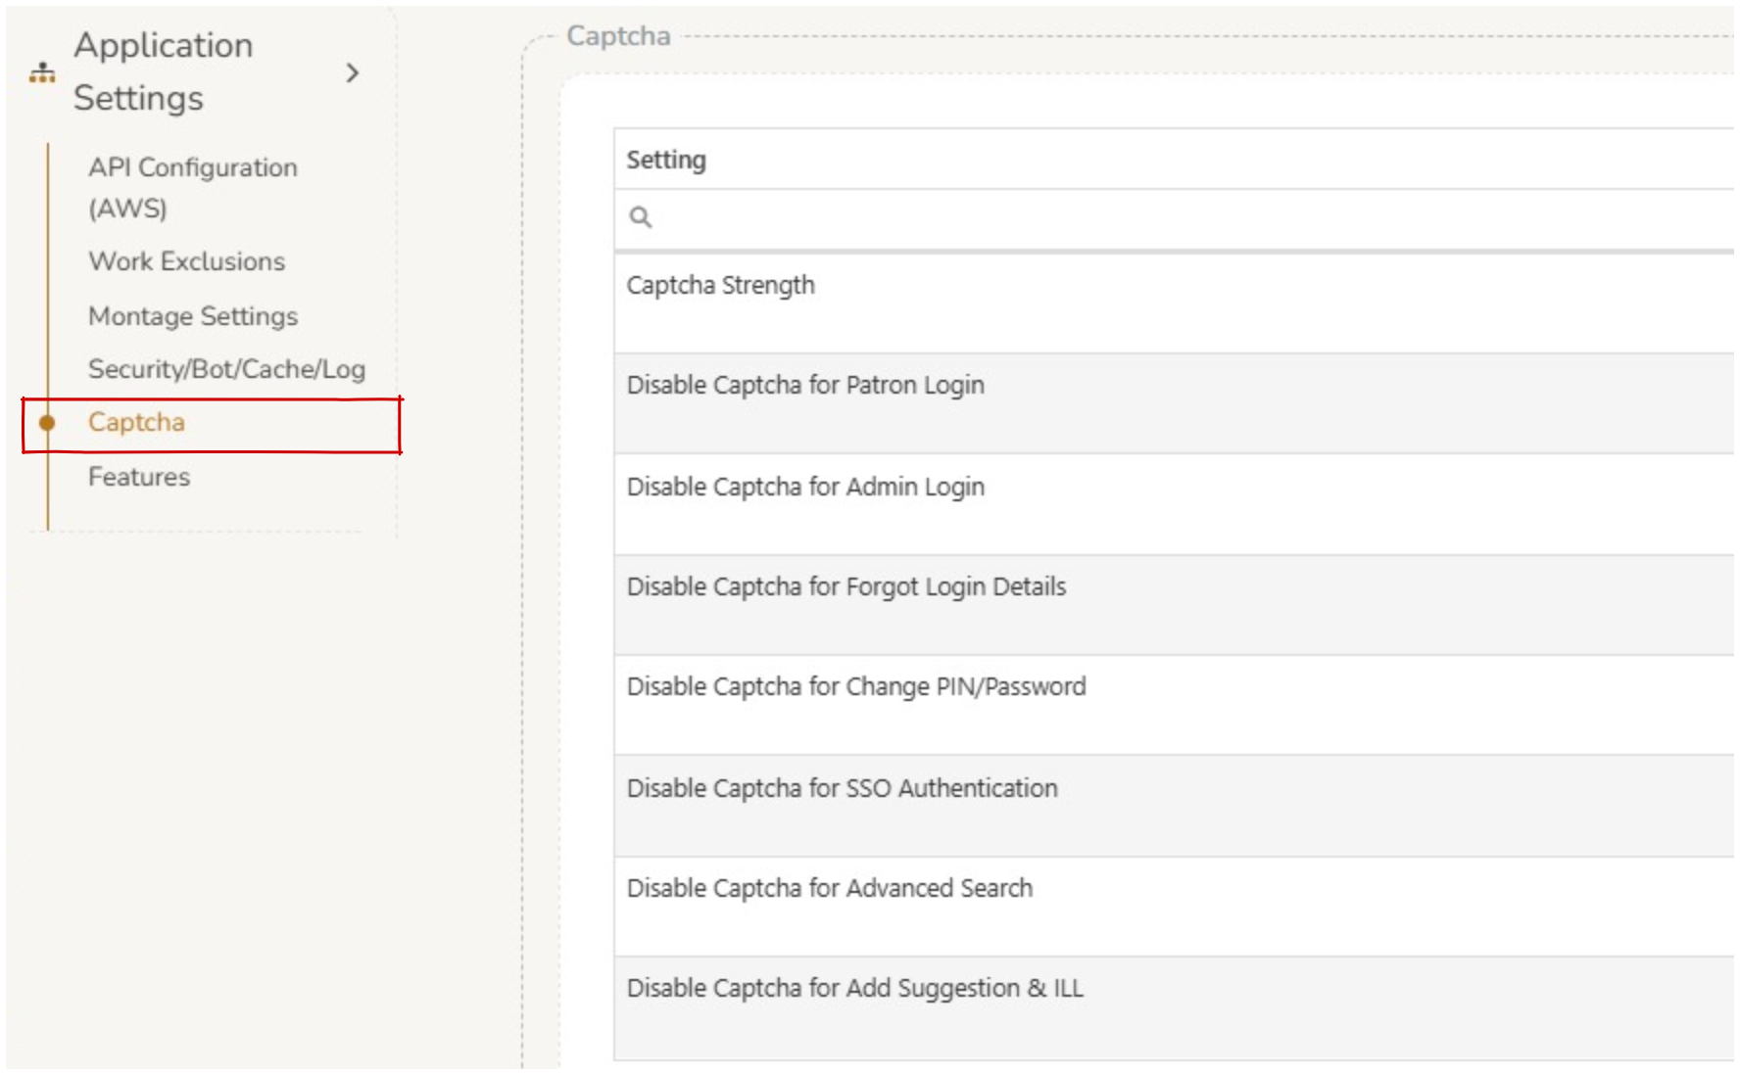Collapse Application Settings using chevron arrow
This screenshot has width=1740, height=1075.
353,73
